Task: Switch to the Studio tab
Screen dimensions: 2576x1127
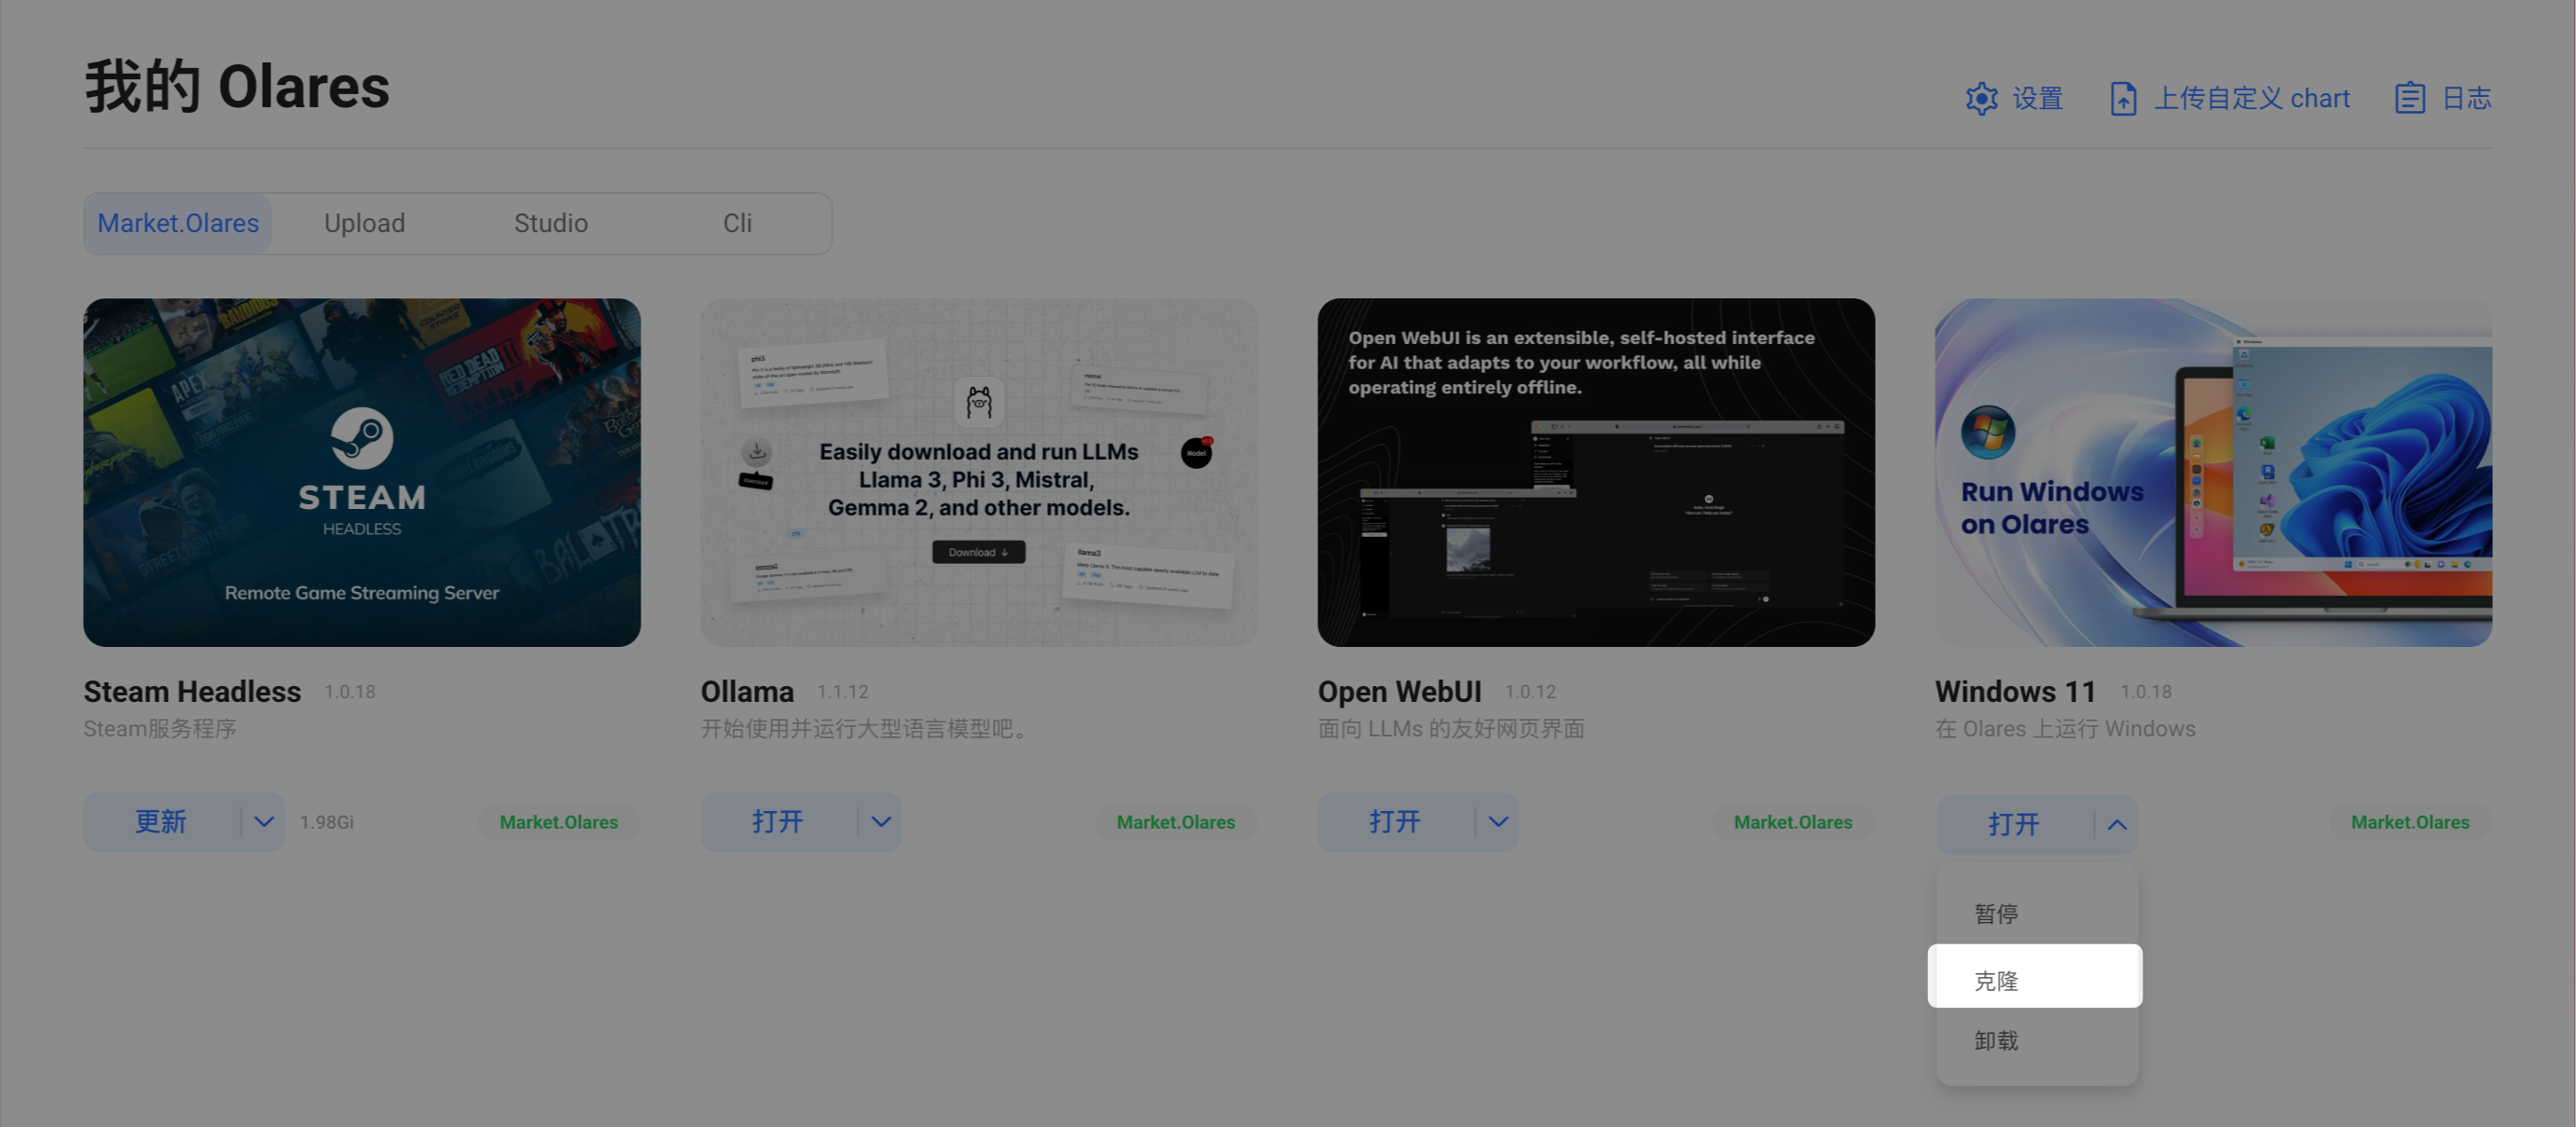Action: 550,223
